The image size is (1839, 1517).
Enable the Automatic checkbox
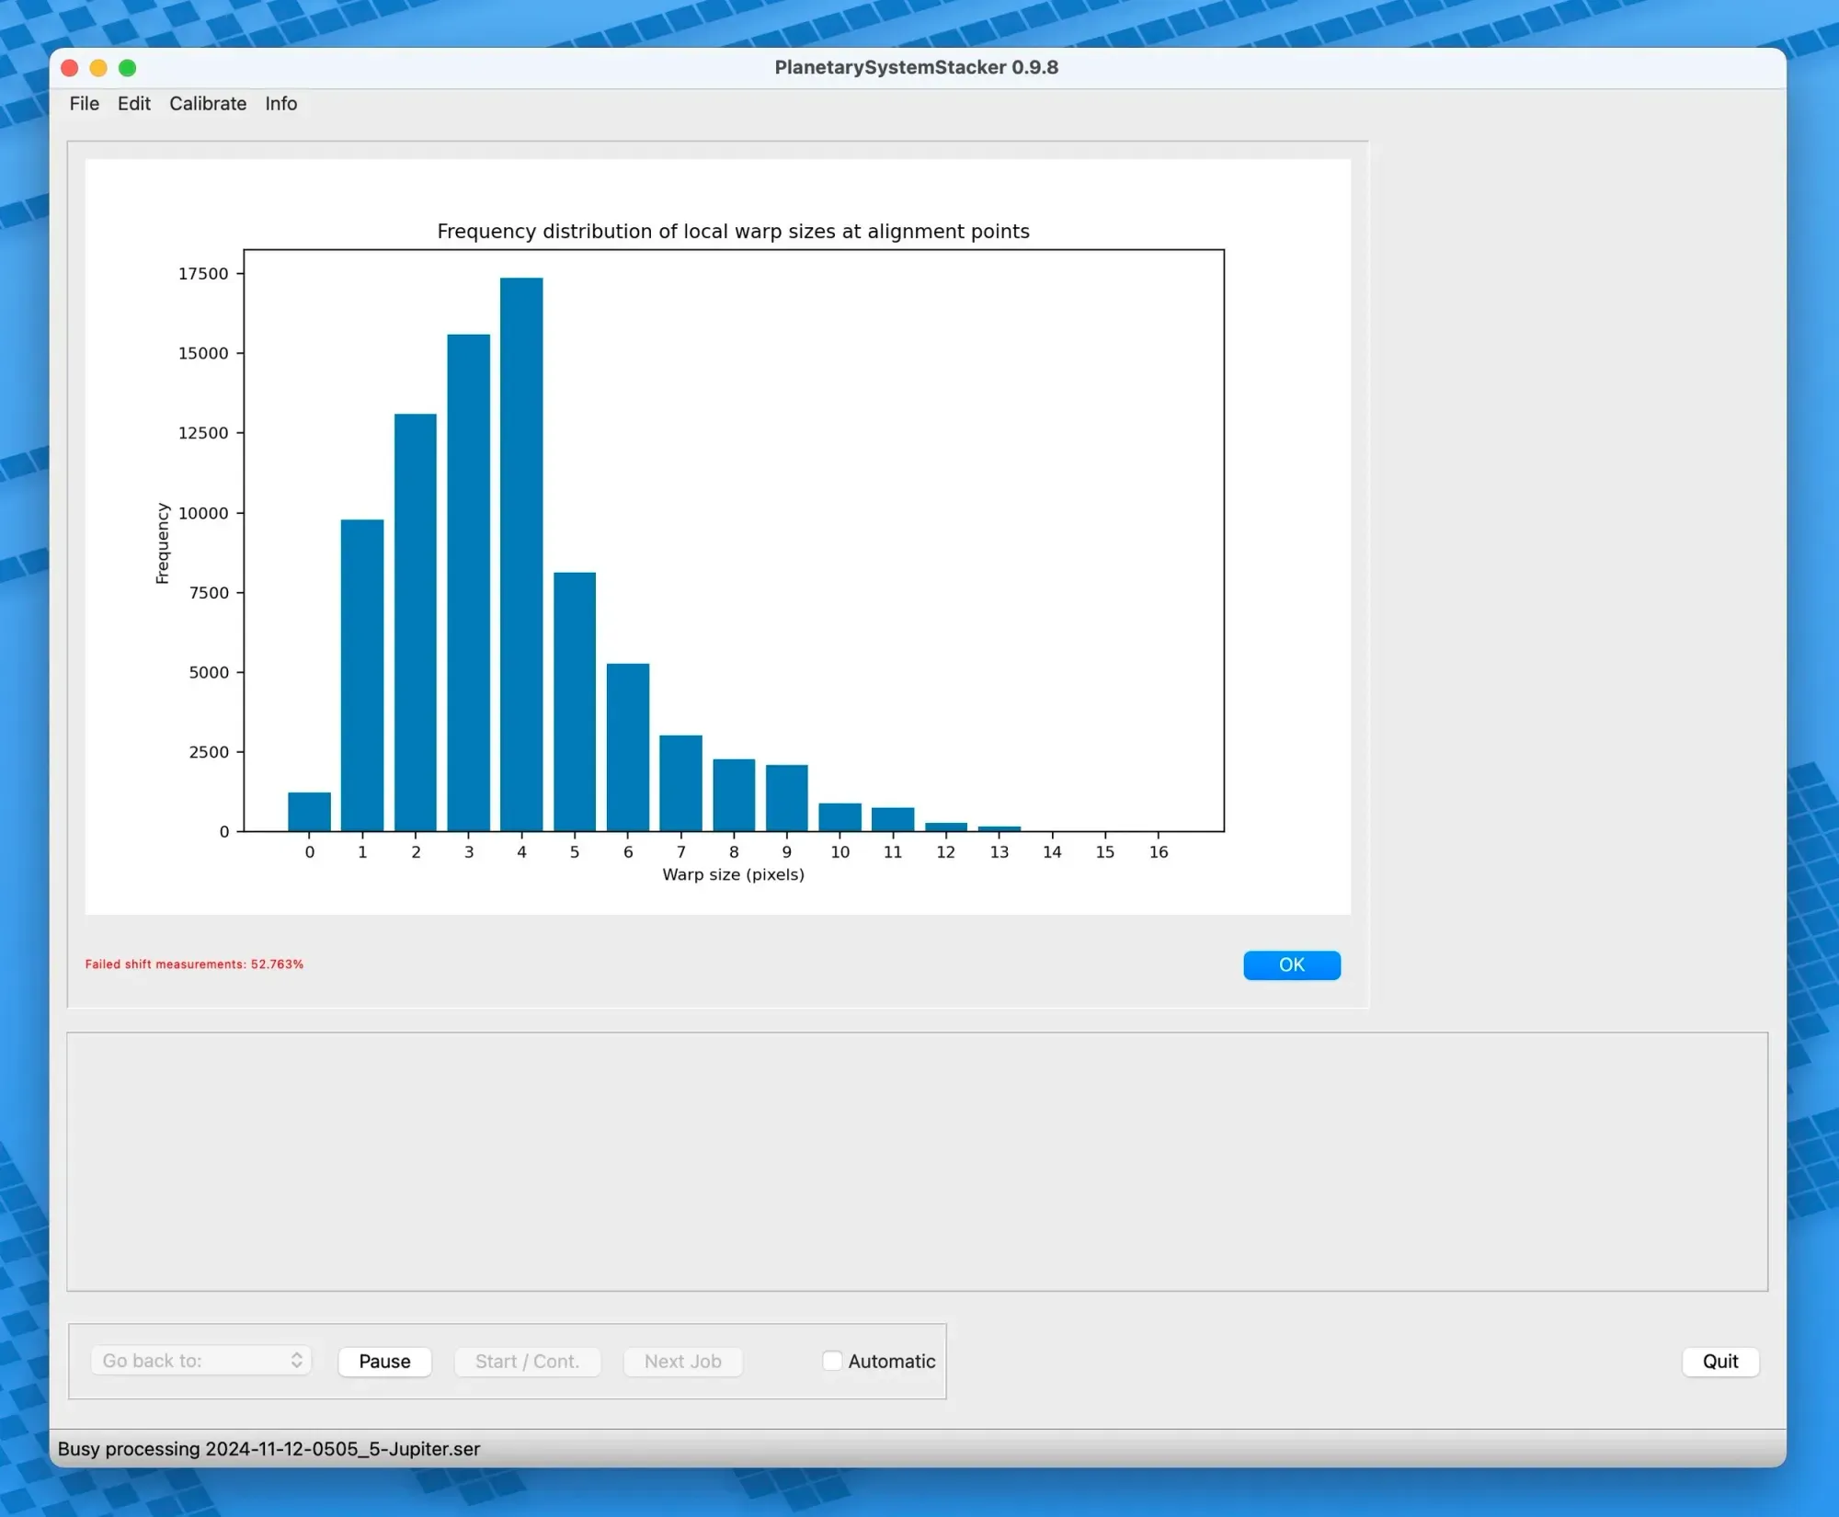coord(832,1361)
